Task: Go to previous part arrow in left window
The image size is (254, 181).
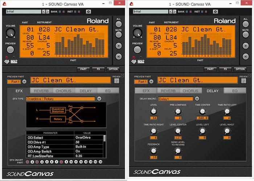Action: 119,56
